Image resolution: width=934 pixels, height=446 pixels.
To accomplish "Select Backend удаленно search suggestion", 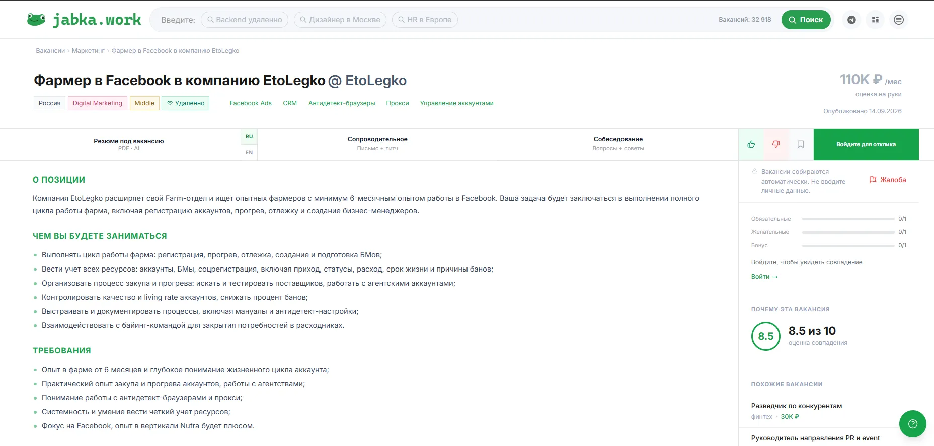I will click(245, 20).
